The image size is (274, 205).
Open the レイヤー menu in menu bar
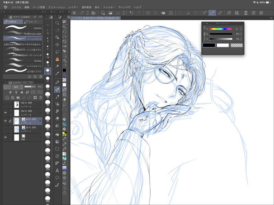(x=73, y=7)
